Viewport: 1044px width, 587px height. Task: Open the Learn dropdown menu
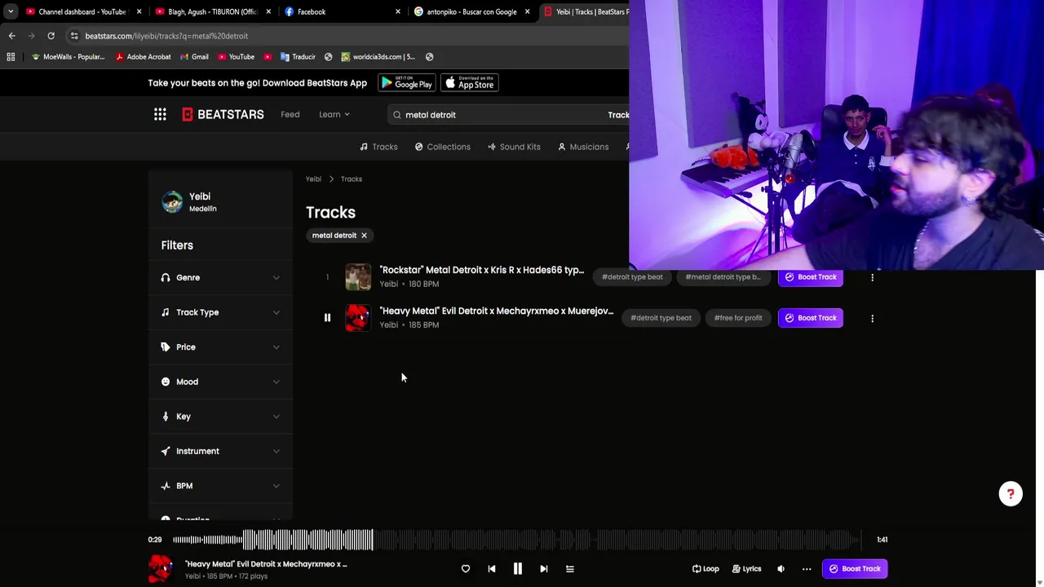click(334, 115)
